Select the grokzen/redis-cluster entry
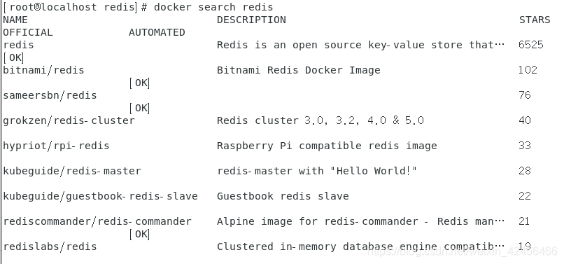The width and height of the screenshot is (564, 264). (69, 120)
